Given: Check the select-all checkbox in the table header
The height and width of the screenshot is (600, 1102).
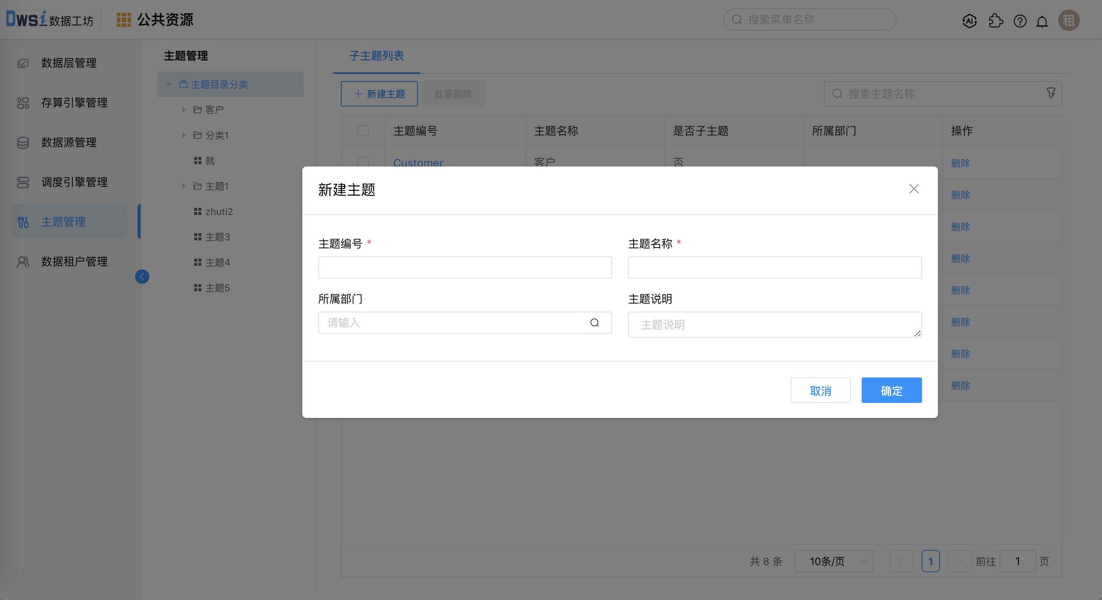Looking at the screenshot, I should tap(363, 130).
